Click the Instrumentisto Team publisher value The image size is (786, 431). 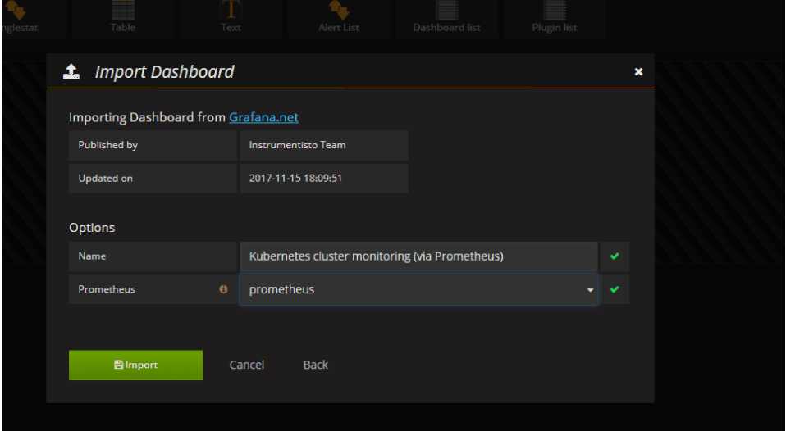coord(297,145)
